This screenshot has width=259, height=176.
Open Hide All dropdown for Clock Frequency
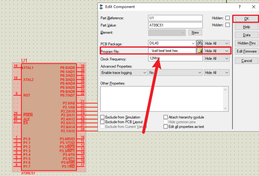[217, 59]
